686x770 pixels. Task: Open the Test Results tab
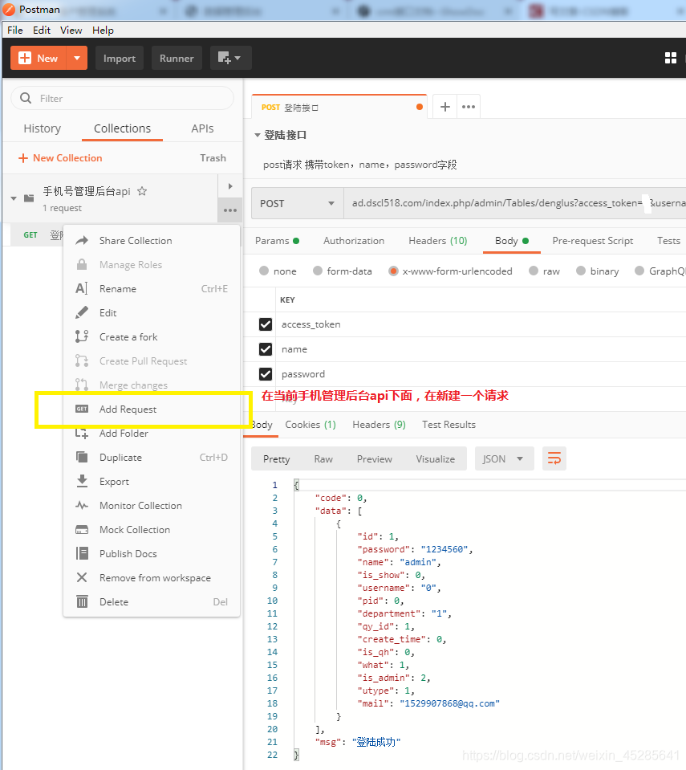pyautogui.click(x=449, y=425)
